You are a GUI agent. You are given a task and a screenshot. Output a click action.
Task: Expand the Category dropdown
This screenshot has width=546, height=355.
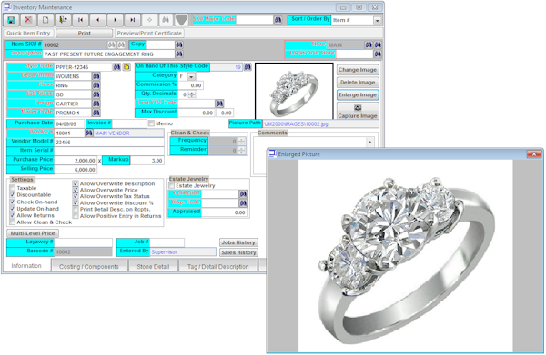coord(191,76)
